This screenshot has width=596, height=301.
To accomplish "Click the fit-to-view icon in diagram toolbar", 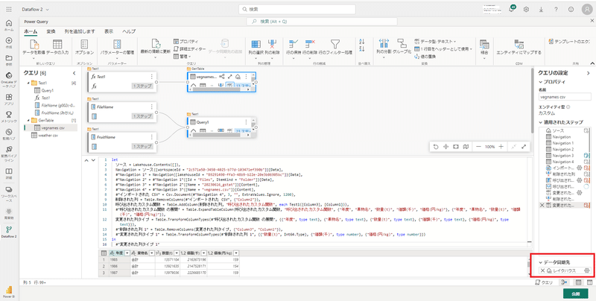I will (x=456, y=146).
